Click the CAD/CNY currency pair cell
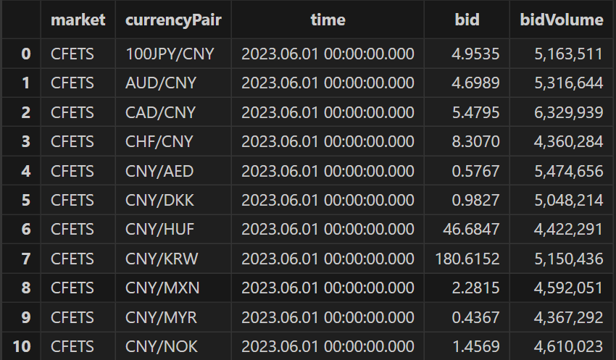616x360 pixels. point(161,112)
